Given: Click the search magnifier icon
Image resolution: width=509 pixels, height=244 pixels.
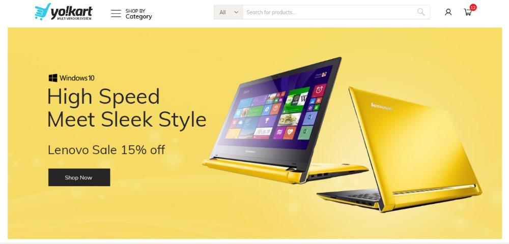Looking at the screenshot, I should pyautogui.click(x=421, y=12).
